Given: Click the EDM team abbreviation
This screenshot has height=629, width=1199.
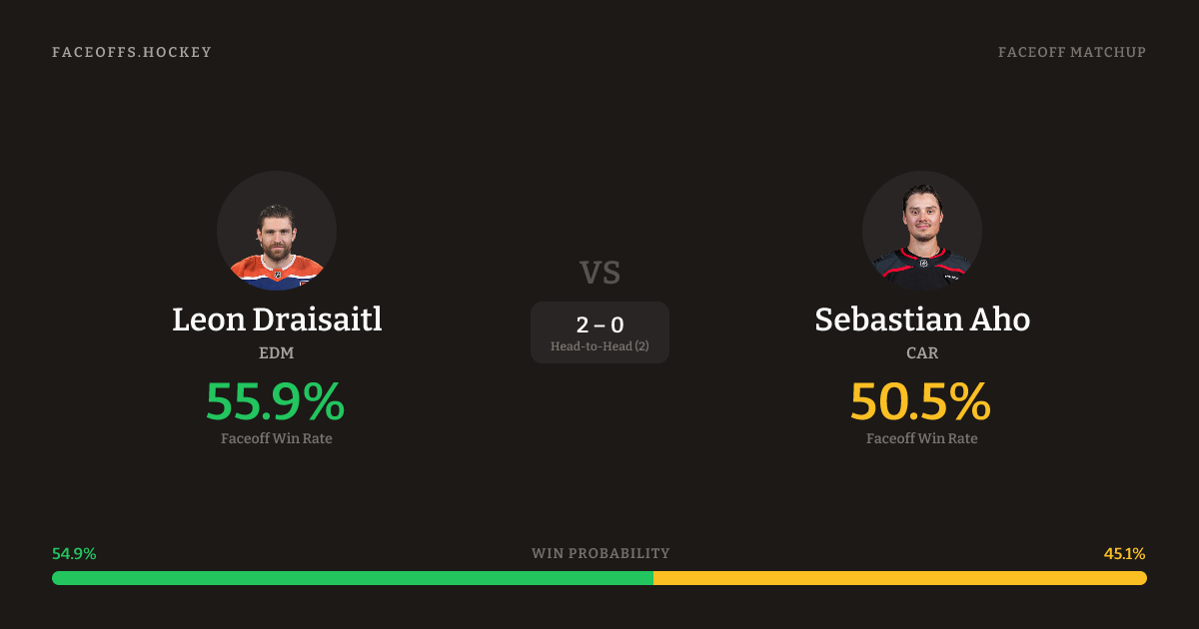Looking at the screenshot, I should pos(277,353).
